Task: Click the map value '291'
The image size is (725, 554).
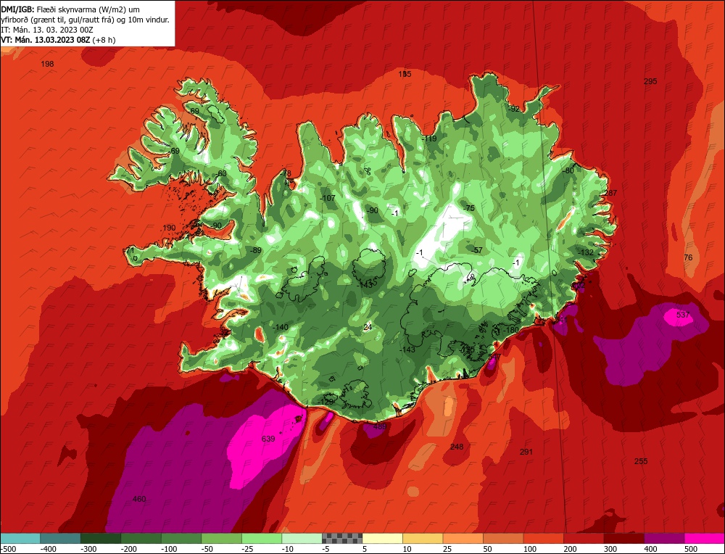Action: pyautogui.click(x=526, y=452)
